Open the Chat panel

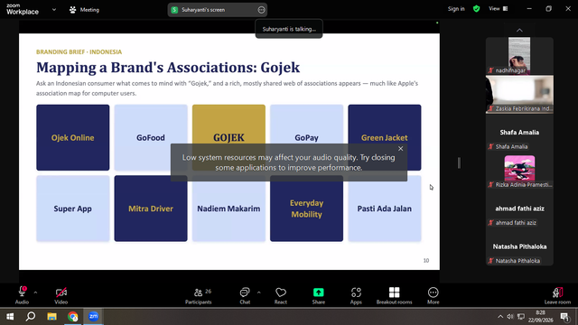click(x=245, y=295)
